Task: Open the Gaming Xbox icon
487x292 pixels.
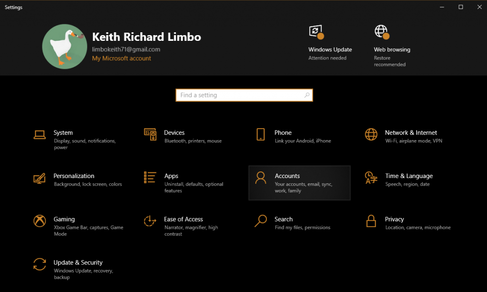Action: tap(40, 221)
